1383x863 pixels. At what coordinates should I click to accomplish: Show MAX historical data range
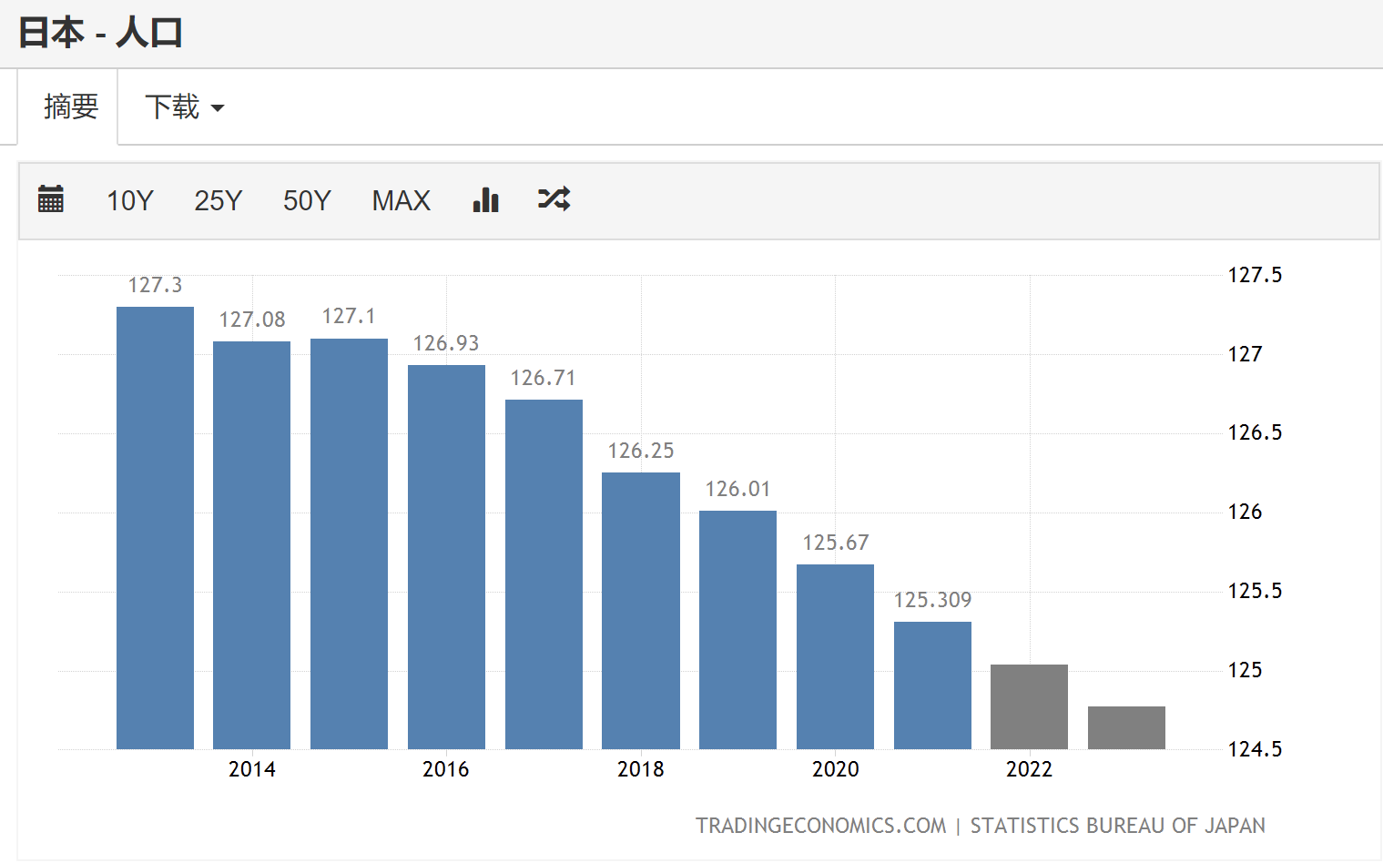pos(401,200)
